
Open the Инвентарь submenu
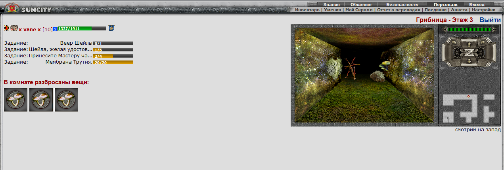coord(307,10)
